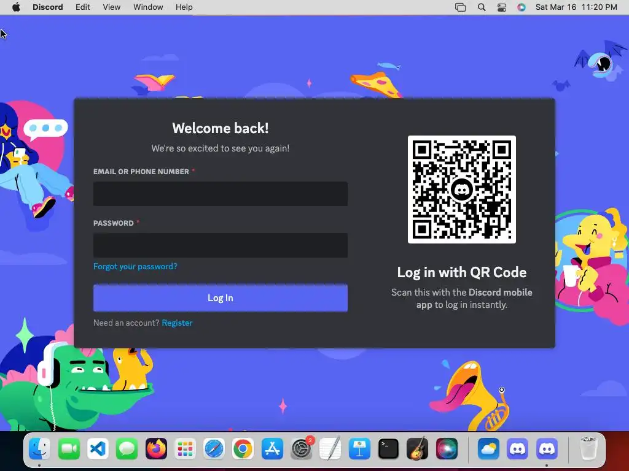This screenshot has width=629, height=471.
Task: Click the Register link
Action: [x=177, y=323]
